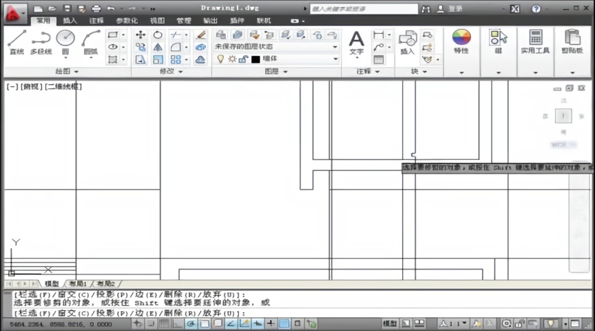The height and width of the screenshot is (331, 595).
Task: Select the Rectangle tool in the draw panel
Action: click(113, 34)
